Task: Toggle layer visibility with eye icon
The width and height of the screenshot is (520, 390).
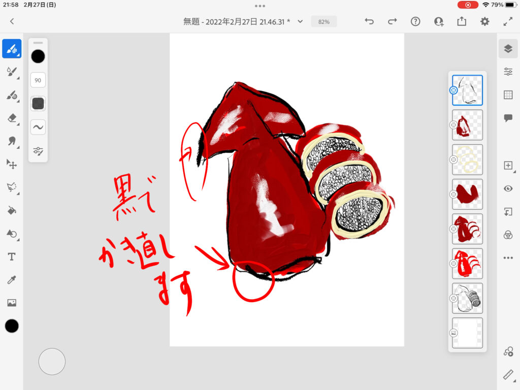Action: click(x=508, y=188)
